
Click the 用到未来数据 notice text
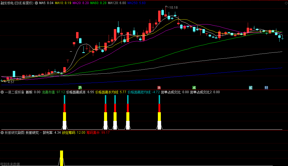[10, 164]
